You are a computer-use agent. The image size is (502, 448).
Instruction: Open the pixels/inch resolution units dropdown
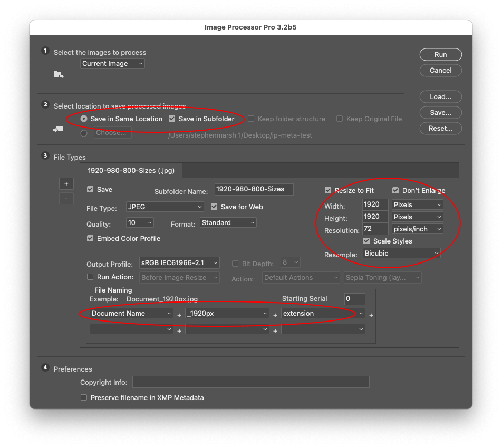tap(418, 229)
